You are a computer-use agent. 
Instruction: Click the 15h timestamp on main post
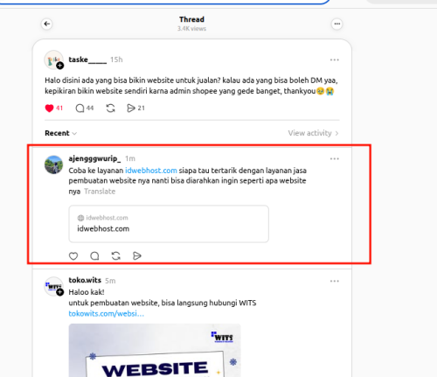[x=116, y=59]
